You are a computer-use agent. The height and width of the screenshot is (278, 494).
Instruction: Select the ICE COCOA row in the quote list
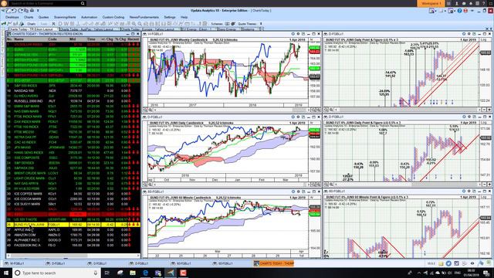tap(73, 199)
